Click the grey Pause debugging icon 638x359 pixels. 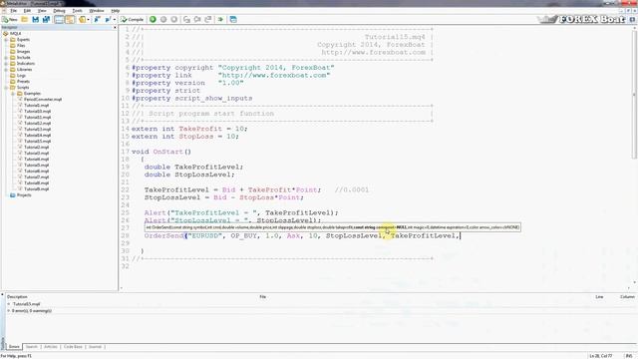point(163,20)
